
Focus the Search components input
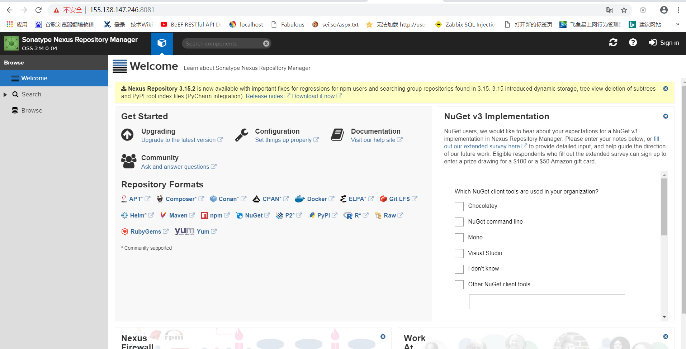tap(223, 43)
